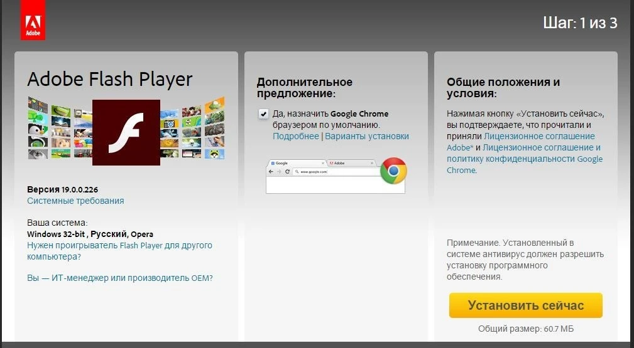Click the forward arrow in browser preview
This screenshot has height=348, width=634.
pyautogui.click(x=279, y=171)
